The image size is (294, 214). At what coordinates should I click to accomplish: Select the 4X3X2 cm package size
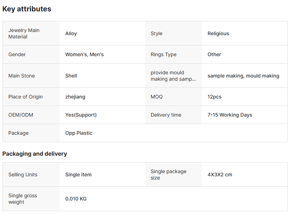click(x=220, y=175)
